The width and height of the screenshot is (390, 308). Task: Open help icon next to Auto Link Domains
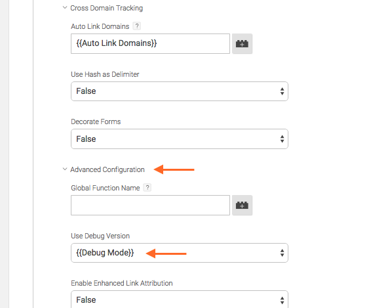(136, 26)
